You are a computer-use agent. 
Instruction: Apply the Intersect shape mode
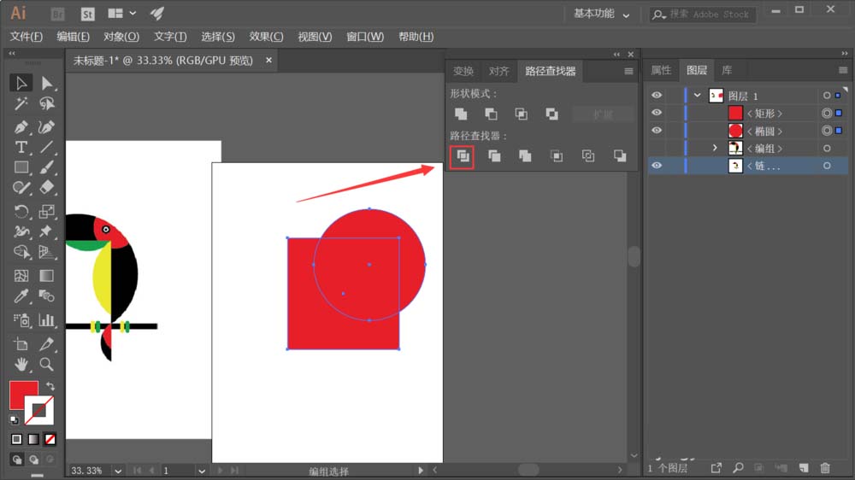522,114
